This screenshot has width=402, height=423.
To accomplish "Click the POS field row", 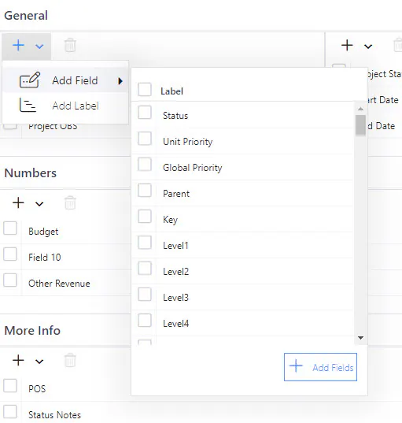I will (x=65, y=389).
